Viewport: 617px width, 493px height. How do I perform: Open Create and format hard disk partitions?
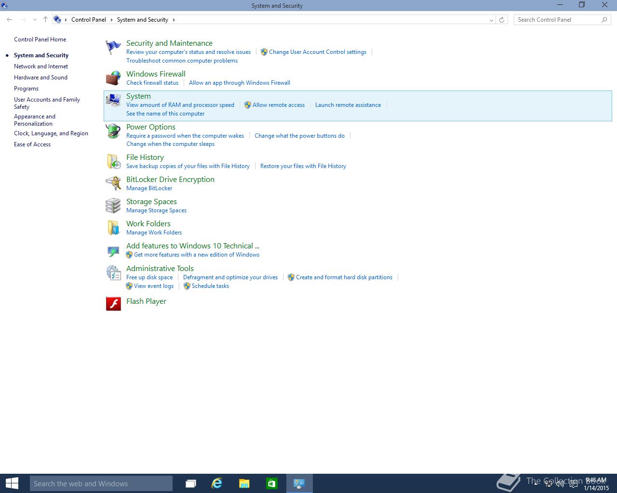coord(344,277)
